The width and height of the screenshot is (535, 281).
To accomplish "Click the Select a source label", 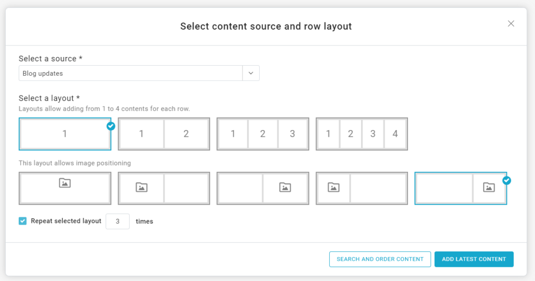I will (51, 58).
